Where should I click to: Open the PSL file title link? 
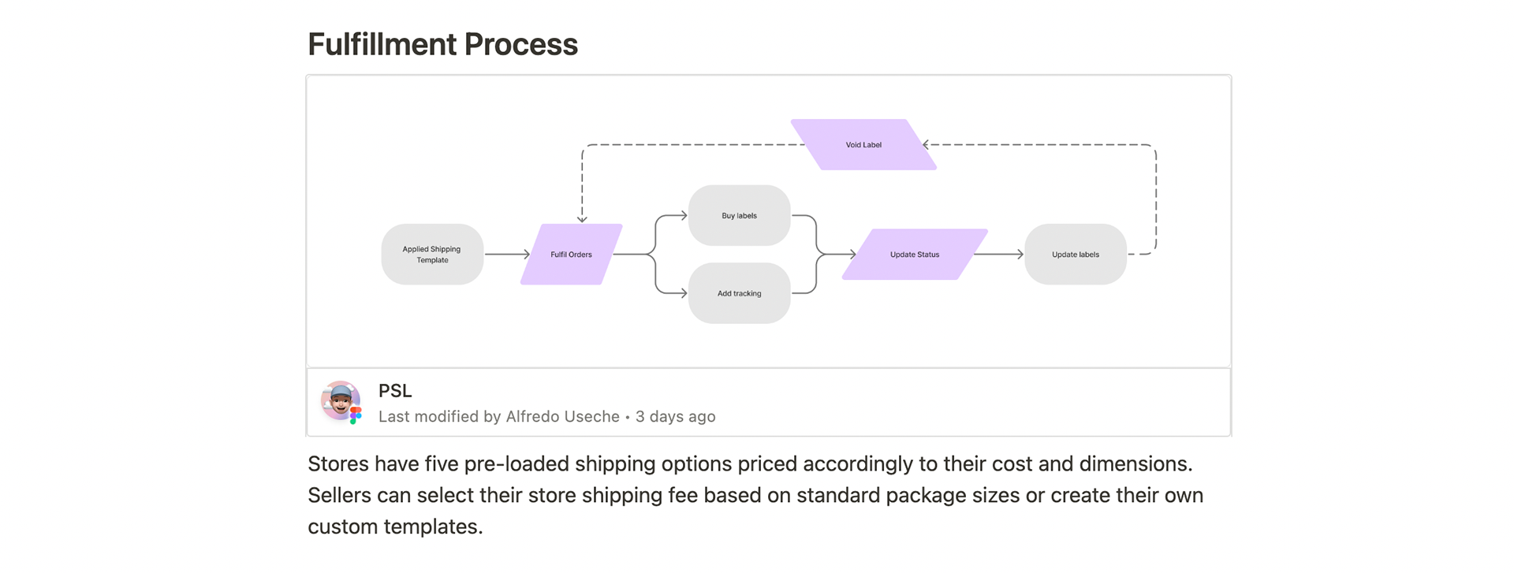coord(395,391)
